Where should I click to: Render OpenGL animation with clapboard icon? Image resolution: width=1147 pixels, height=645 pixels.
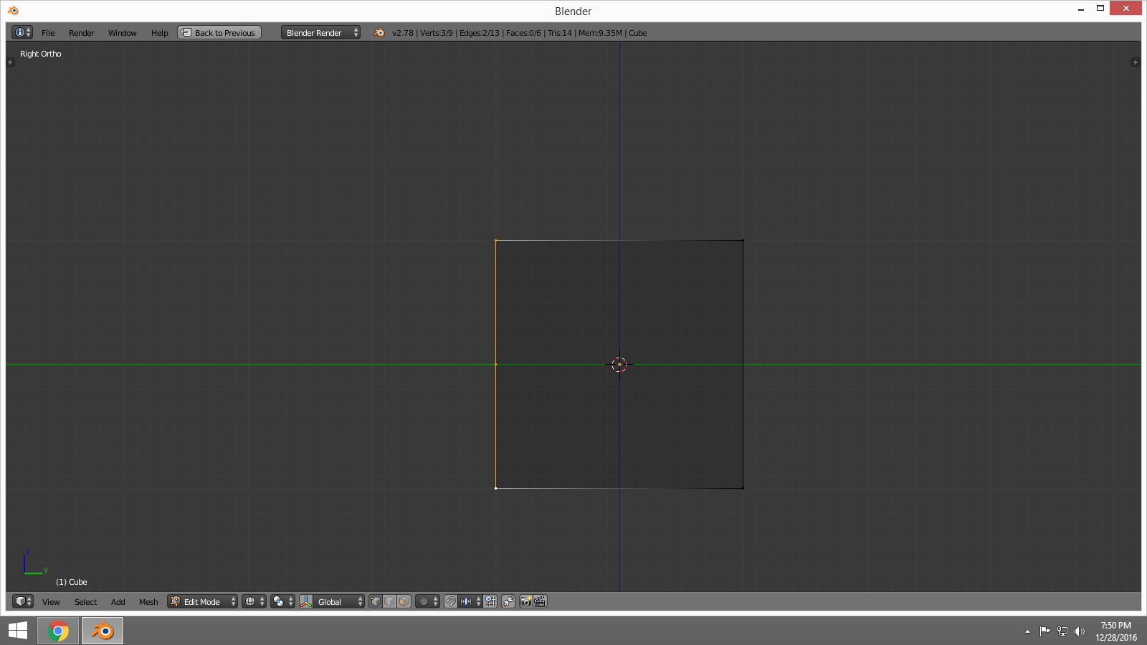click(x=540, y=601)
